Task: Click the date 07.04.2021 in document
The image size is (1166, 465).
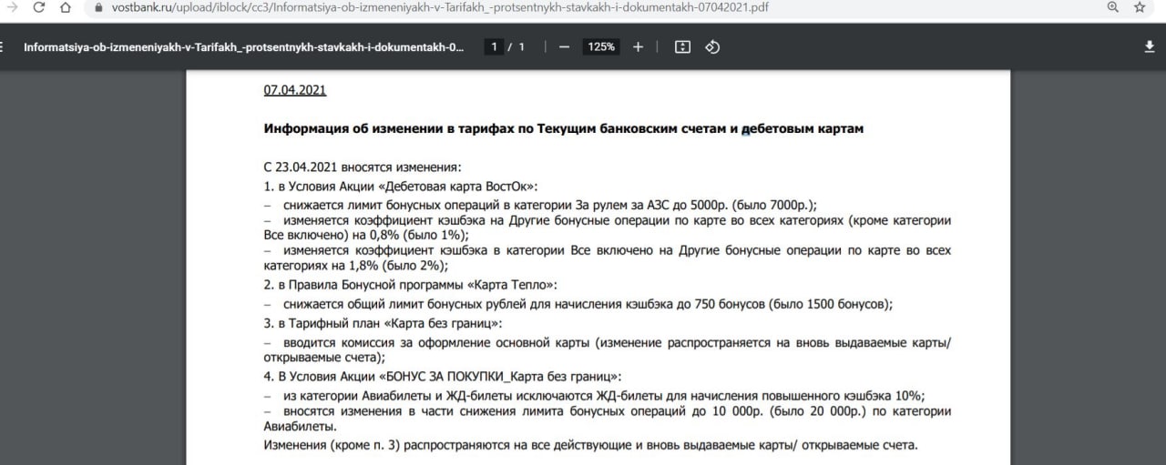Action: point(295,90)
